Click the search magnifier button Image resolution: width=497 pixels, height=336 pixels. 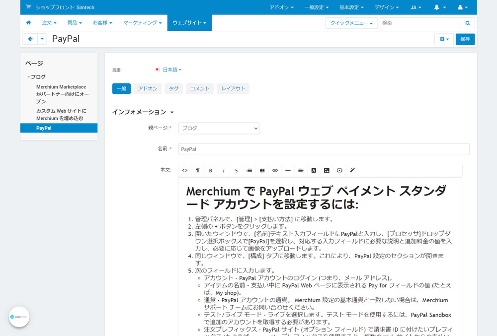tap(468, 23)
